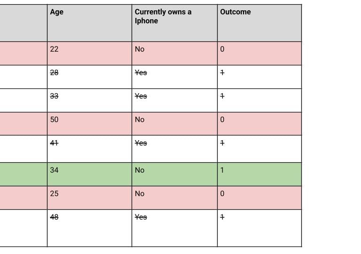Screen dimensions: 361x254
Task: Select Outcome 0 in age 25 row
Action: pos(259,198)
